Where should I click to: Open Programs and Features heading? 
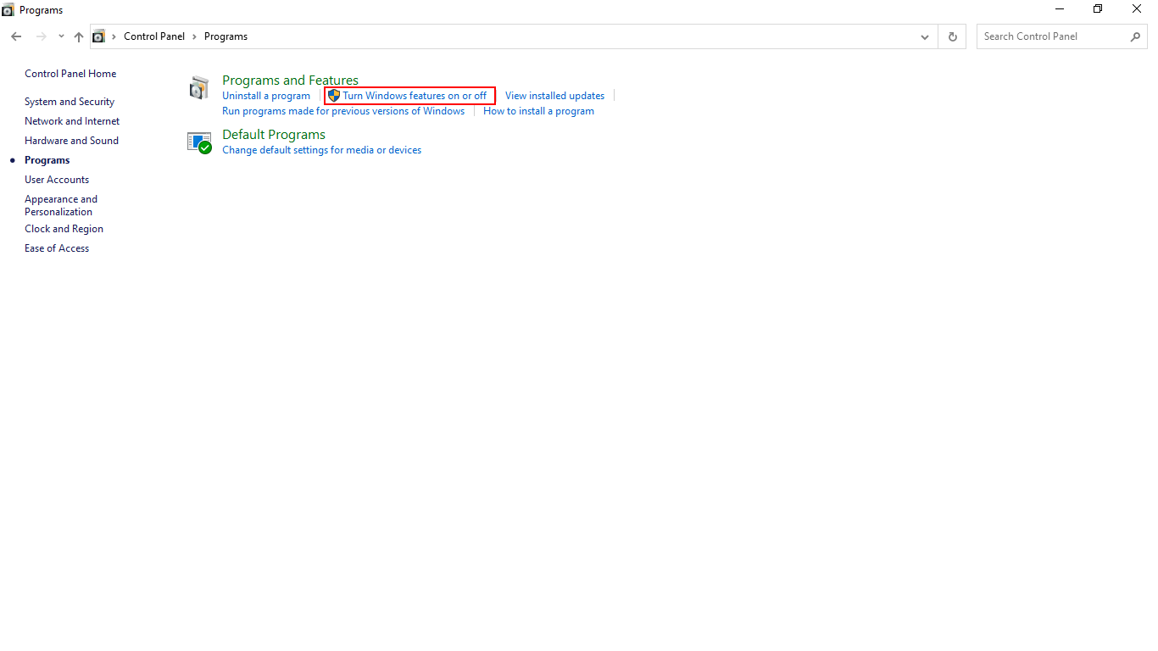click(290, 81)
